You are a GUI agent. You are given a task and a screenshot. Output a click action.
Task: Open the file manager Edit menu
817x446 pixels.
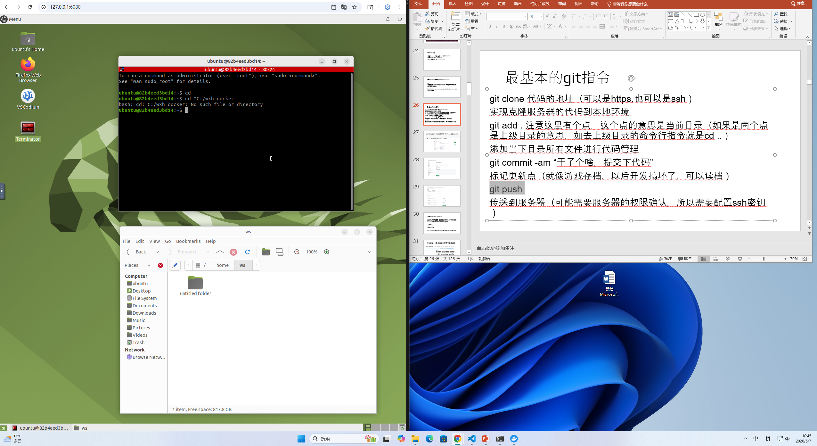140,241
